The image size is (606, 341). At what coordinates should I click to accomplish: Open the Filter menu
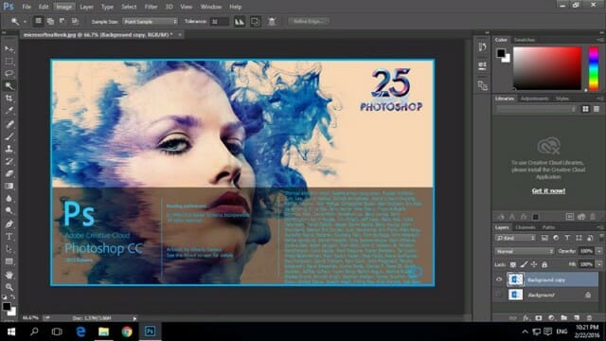click(x=151, y=7)
